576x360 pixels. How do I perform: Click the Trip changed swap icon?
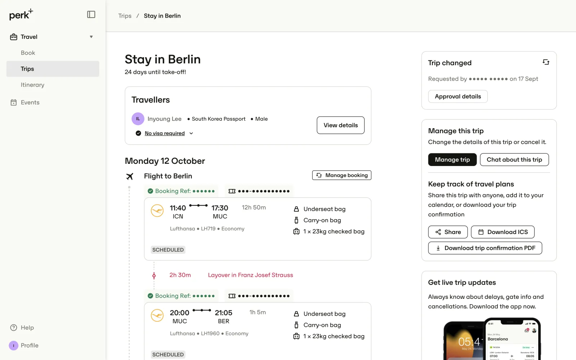pyautogui.click(x=546, y=62)
